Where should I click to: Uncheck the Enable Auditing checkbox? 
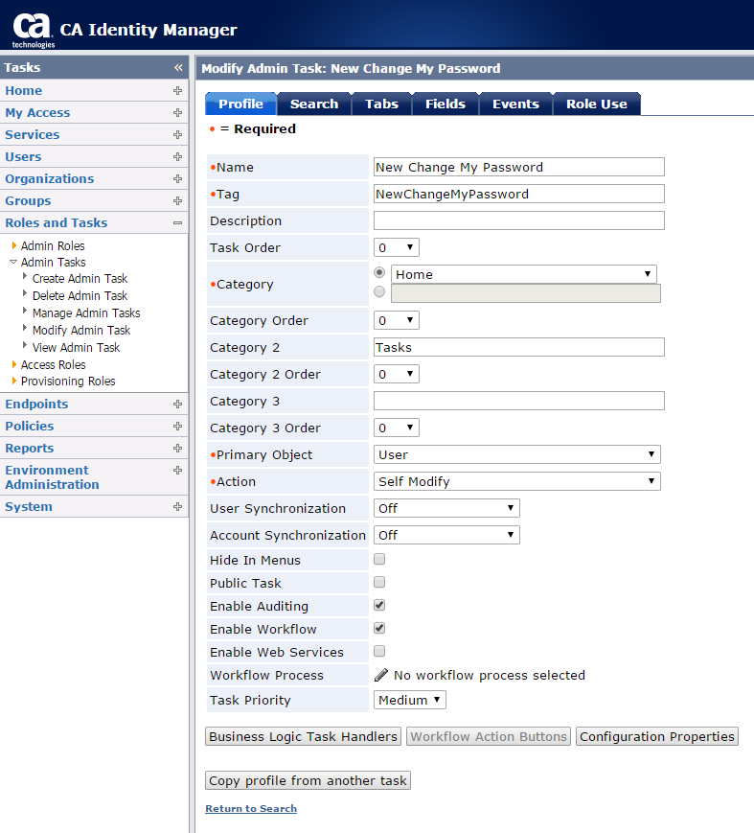(379, 605)
